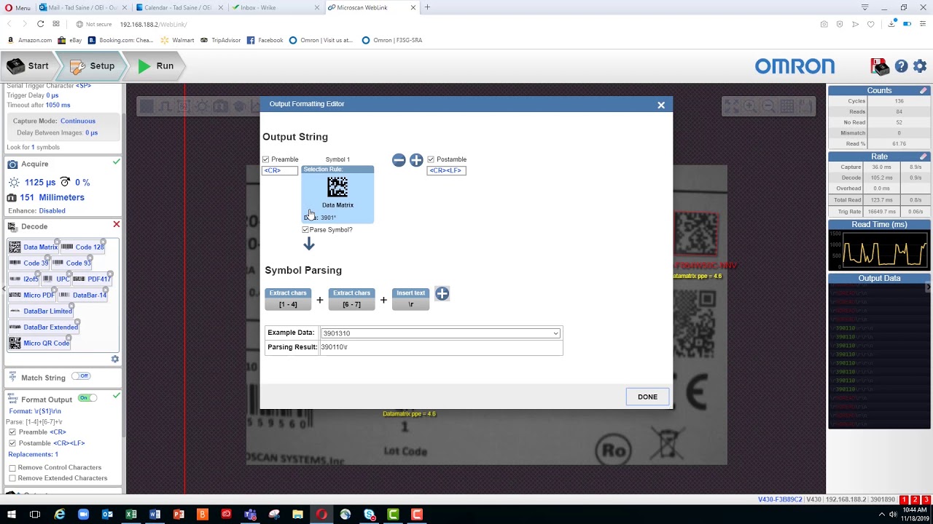Enable the Data Matrix symbology
This screenshot has height=524, width=933.
point(34,247)
